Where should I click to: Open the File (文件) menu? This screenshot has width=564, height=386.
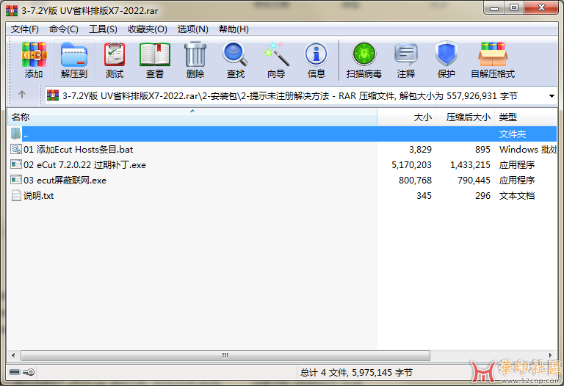click(25, 29)
